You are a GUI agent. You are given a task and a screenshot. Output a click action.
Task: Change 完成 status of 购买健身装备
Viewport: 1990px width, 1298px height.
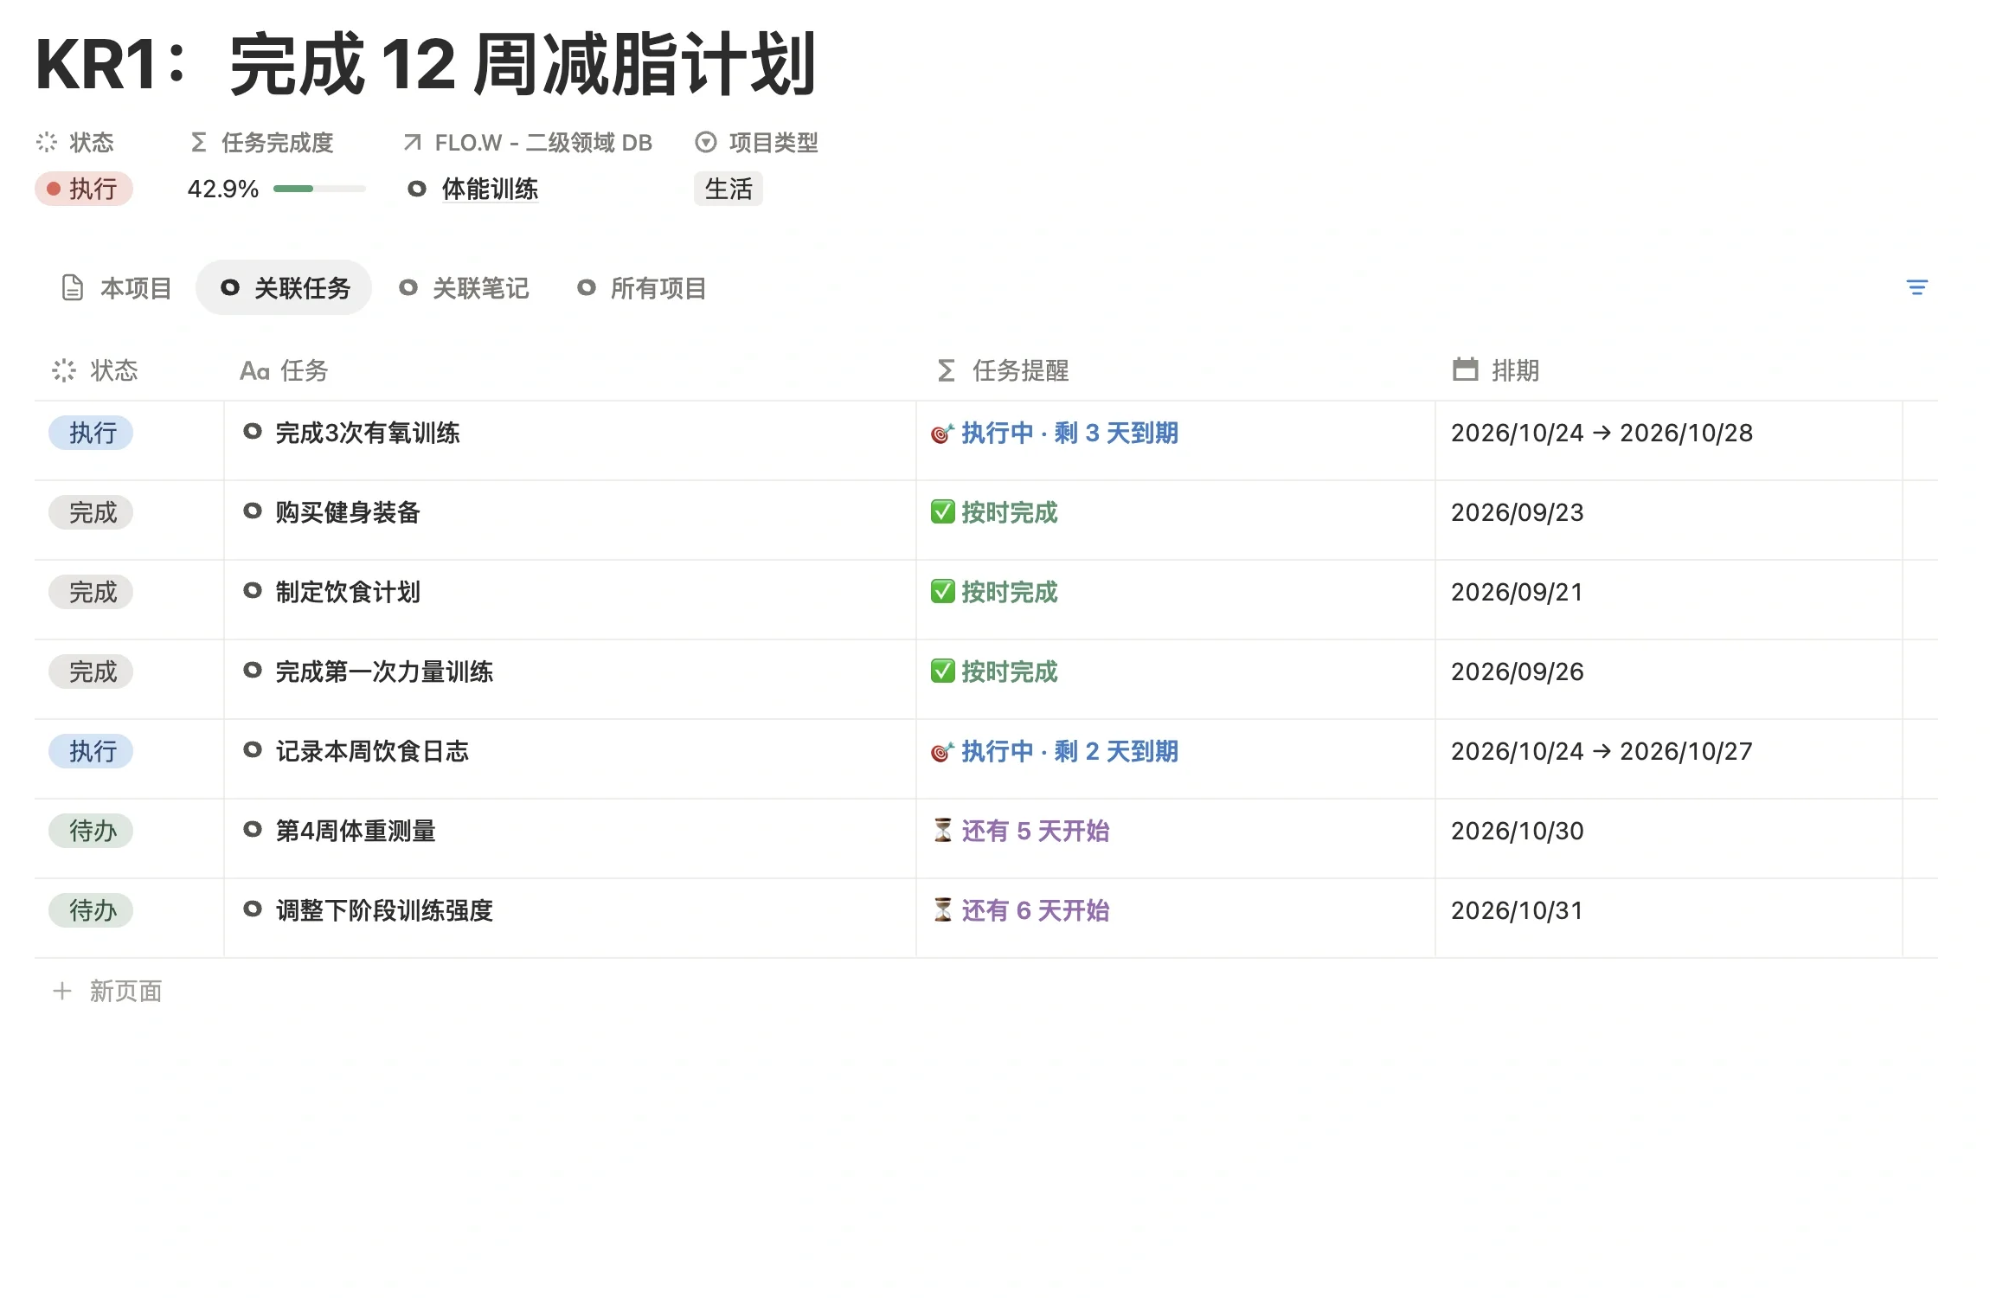pyautogui.click(x=91, y=512)
